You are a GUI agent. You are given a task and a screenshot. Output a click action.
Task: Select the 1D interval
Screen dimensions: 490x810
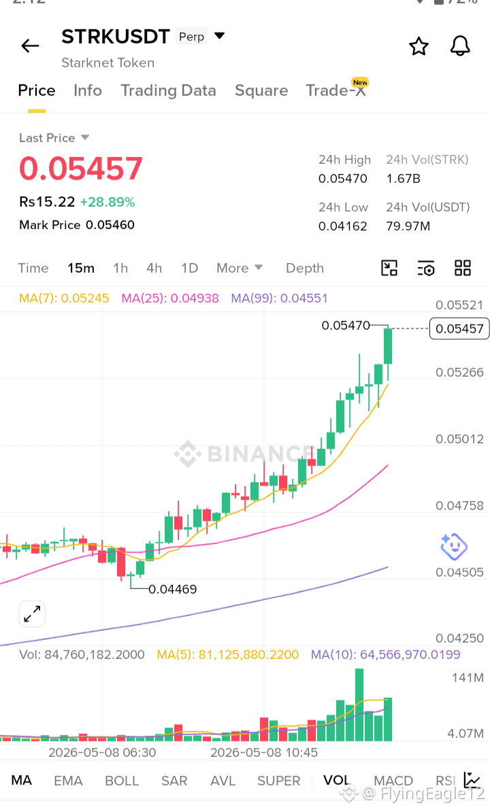click(190, 268)
